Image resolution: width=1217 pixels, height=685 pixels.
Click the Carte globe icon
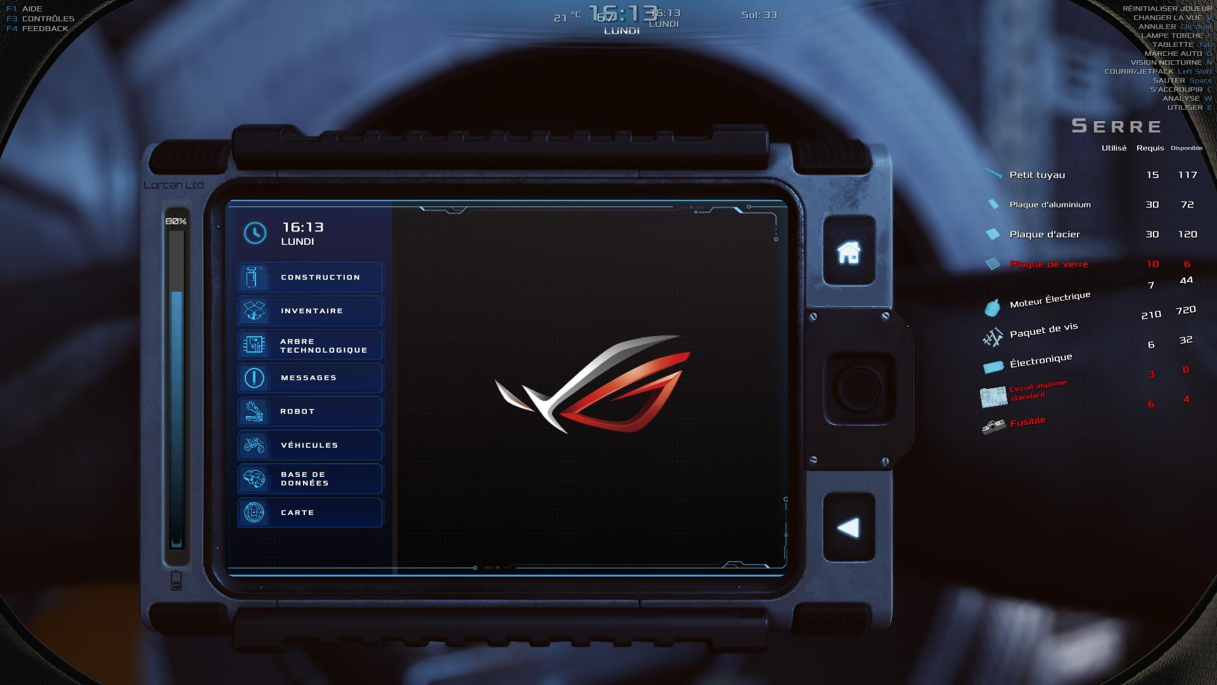click(254, 512)
